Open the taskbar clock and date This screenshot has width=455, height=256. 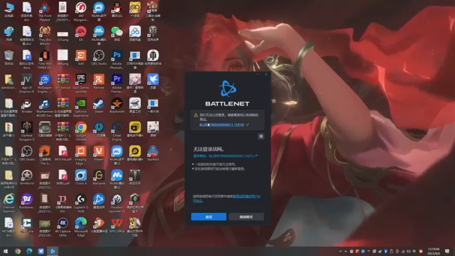(x=433, y=251)
